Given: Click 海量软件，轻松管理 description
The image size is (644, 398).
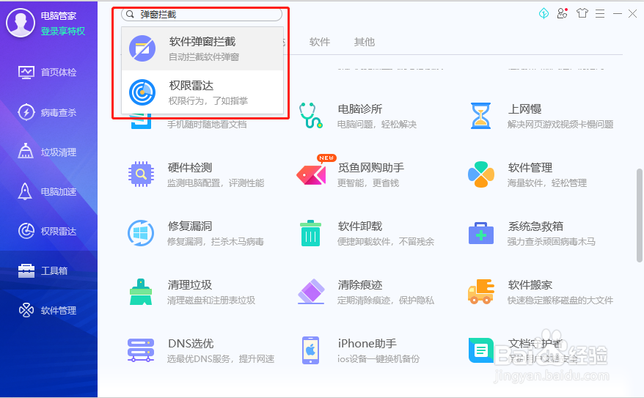Looking at the screenshot, I should coord(547,183).
